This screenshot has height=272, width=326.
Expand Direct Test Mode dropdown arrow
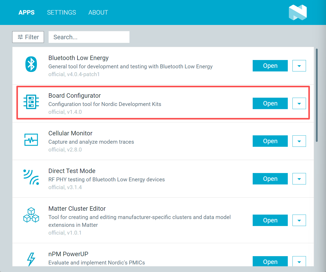tap(299, 179)
